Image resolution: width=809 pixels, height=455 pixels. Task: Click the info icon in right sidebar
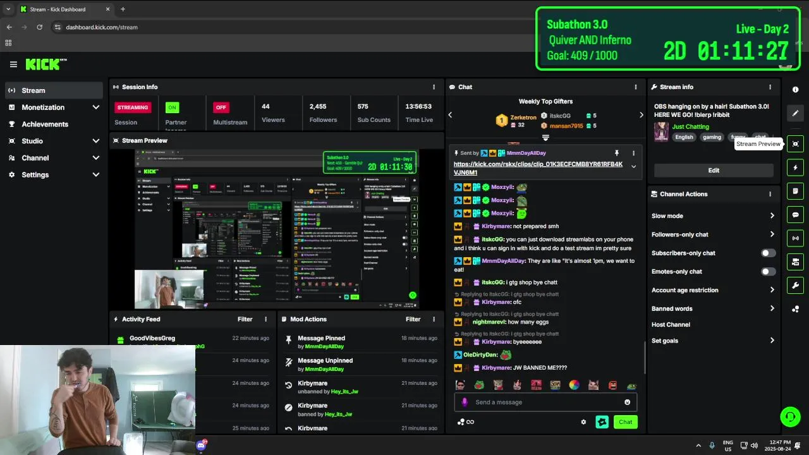click(796, 90)
